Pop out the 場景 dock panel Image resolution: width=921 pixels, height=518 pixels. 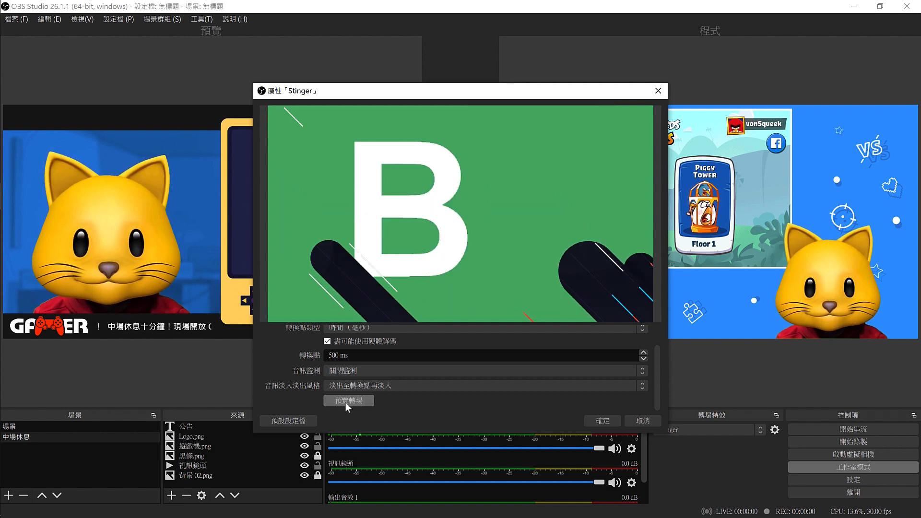(x=153, y=415)
